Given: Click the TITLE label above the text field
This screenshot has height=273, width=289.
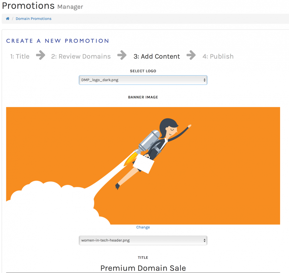Looking at the screenshot, I should 143,258.
